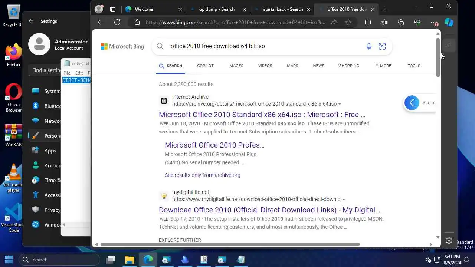Viewport: 475px width, 267px height.
Task: Click the scrollbar down arrow on the page
Action: (438, 237)
